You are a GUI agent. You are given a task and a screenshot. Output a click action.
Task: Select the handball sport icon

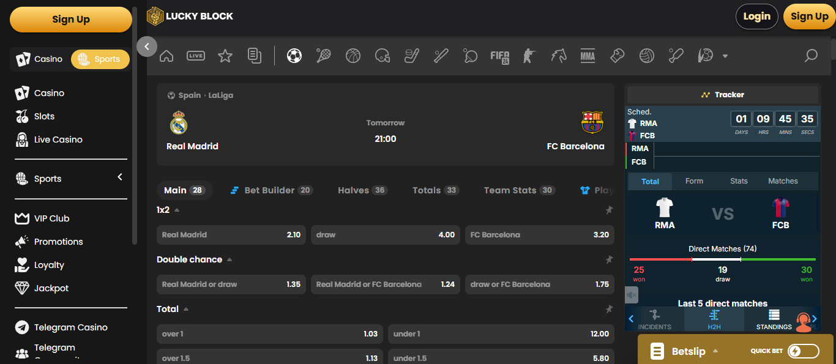click(705, 56)
